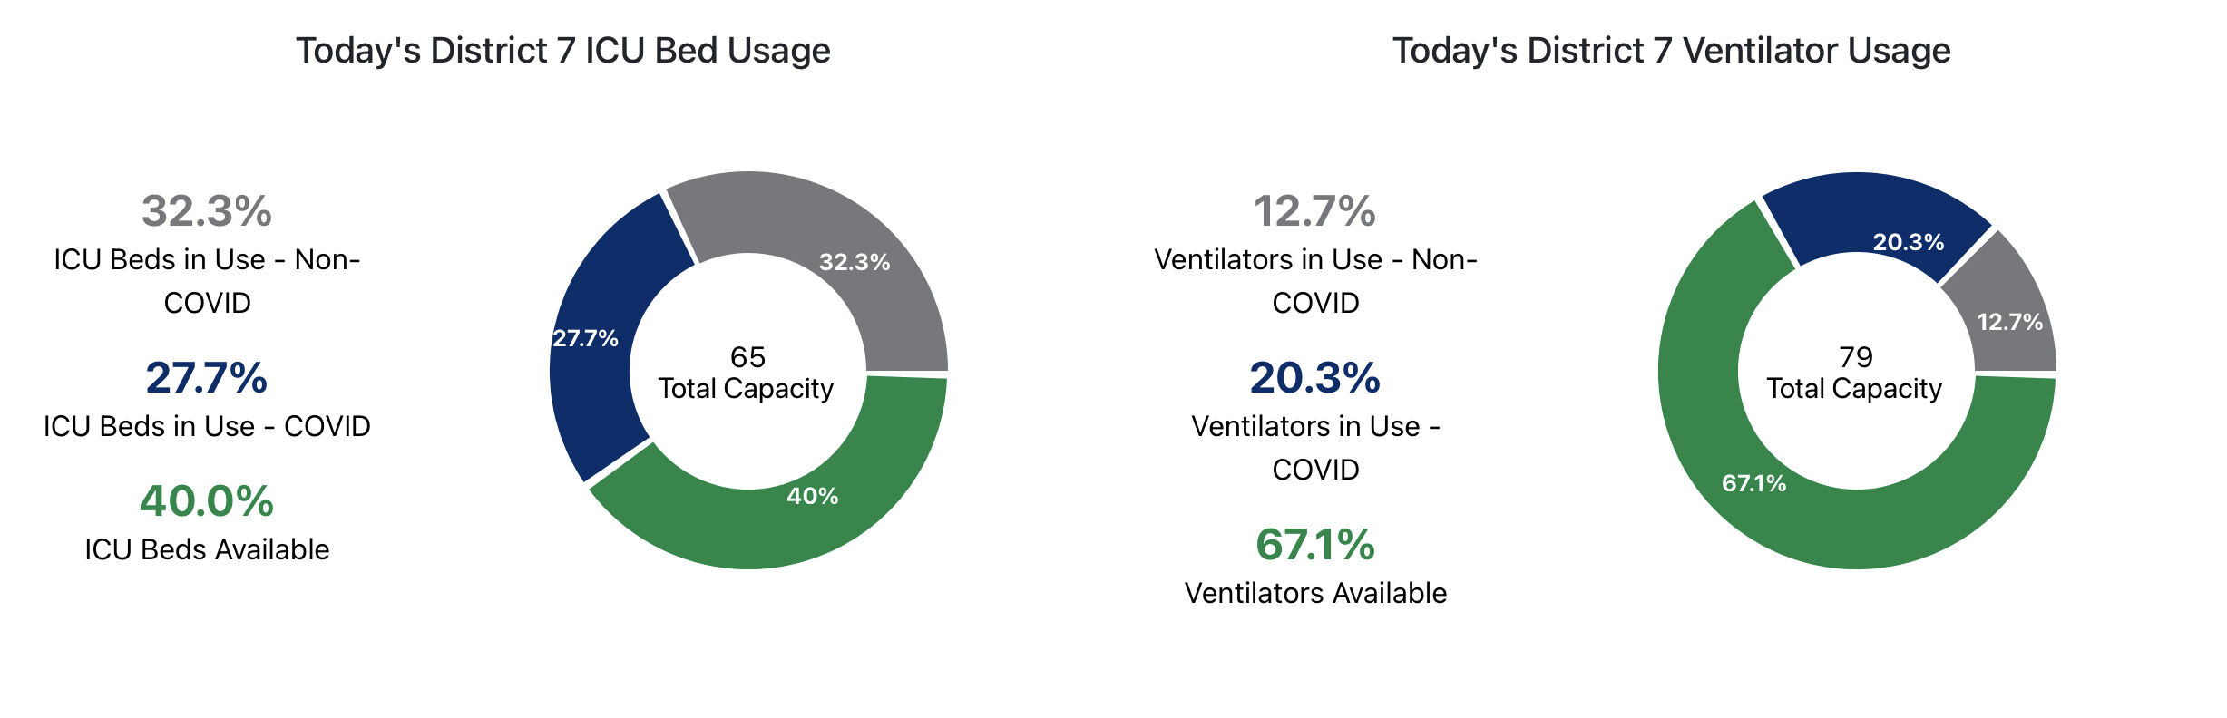This screenshot has height=718, width=2227.
Task: Click the ICU Bed Usage chart title
Action: (563, 51)
